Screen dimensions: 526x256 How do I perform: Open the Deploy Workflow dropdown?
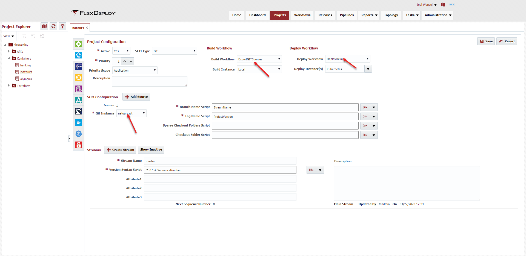coord(348,59)
